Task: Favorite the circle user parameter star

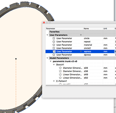Action: click(x=54, y=38)
